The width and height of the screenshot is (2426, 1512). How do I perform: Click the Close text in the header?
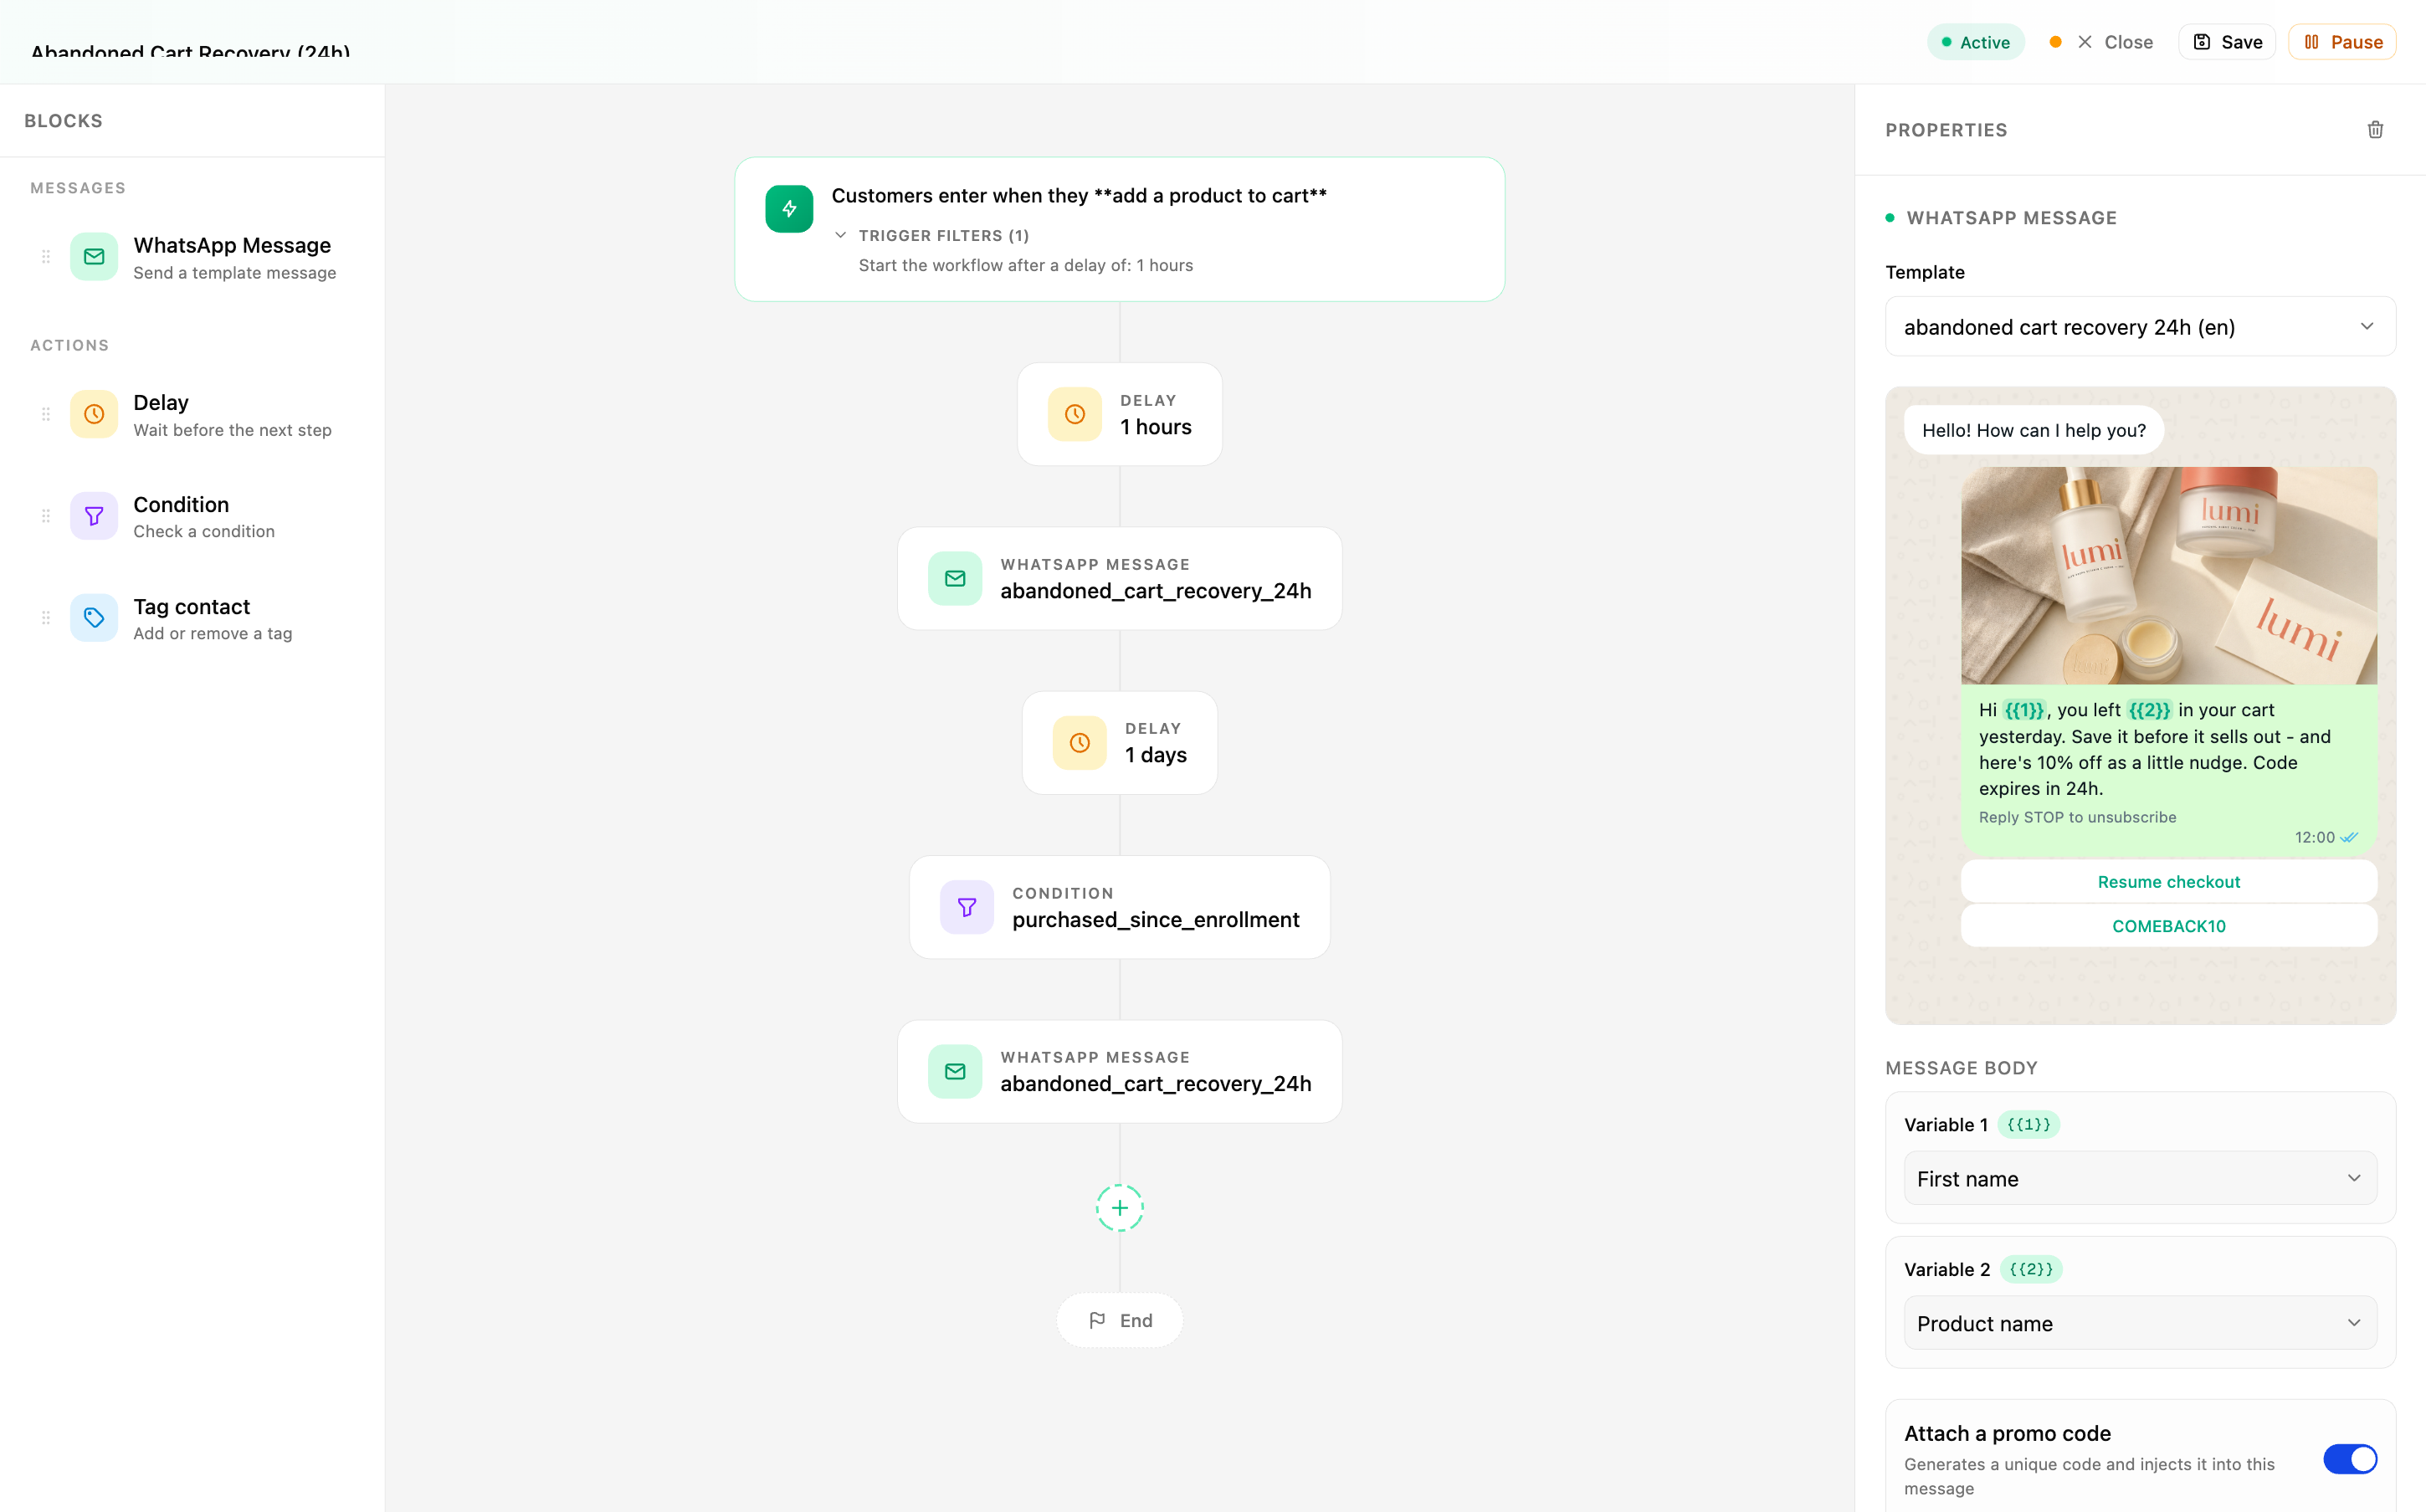(2128, 42)
